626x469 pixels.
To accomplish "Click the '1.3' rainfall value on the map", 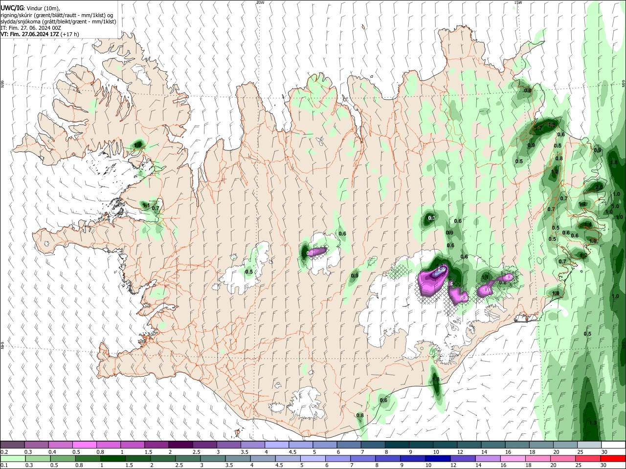I will click(593, 423).
